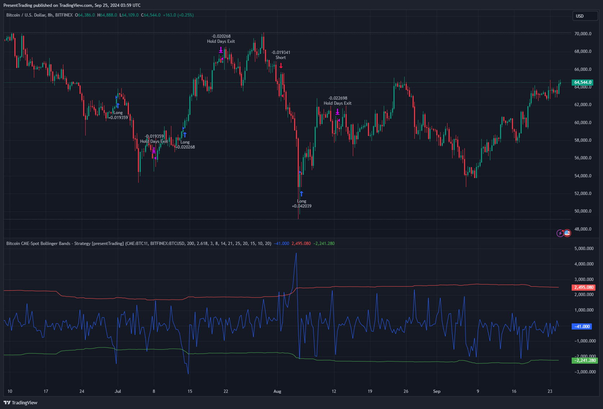The width and height of the screenshot is (603, 409).
Task: Click the blue -41.000 axis value label
Action: (x=582, y=327)
